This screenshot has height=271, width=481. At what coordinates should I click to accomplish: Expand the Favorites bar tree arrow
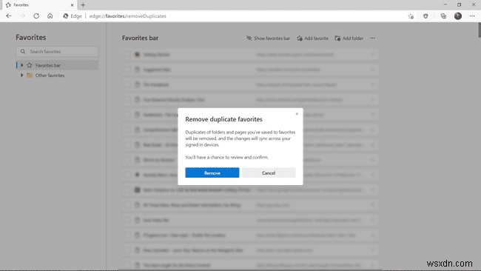[21, 65]
